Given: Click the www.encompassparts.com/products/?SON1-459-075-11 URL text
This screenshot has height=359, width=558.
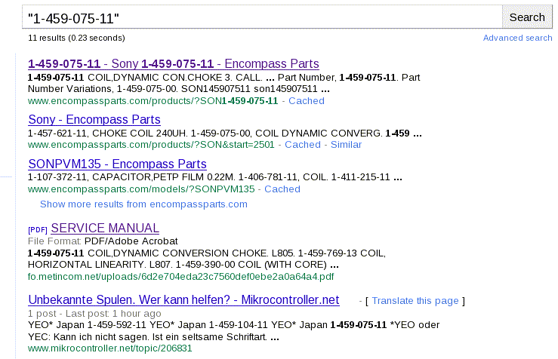Looking at the screenshot, I should (153, 101).
